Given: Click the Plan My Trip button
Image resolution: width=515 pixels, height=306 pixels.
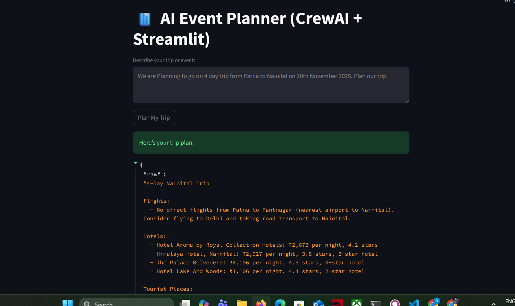Looking at the screenshot, I should coord(154,118).
